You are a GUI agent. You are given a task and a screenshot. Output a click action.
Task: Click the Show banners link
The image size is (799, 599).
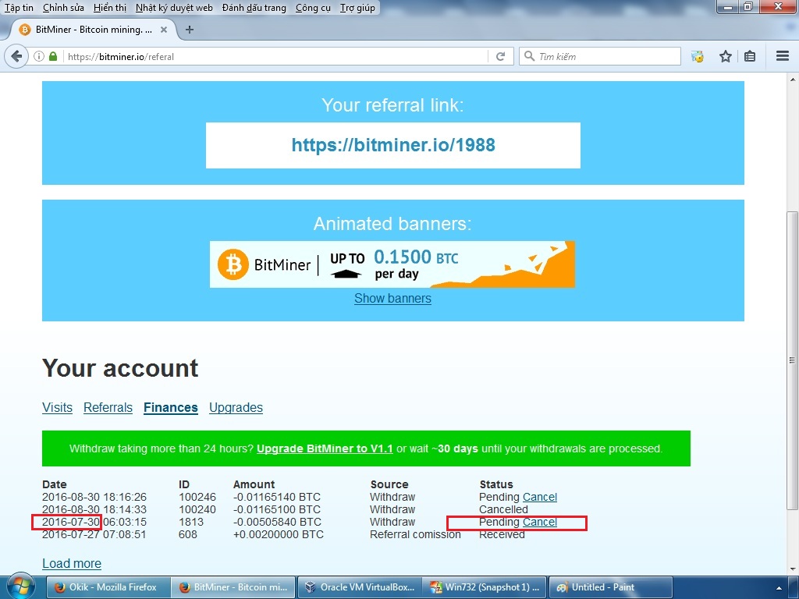[x=392, y=299]
